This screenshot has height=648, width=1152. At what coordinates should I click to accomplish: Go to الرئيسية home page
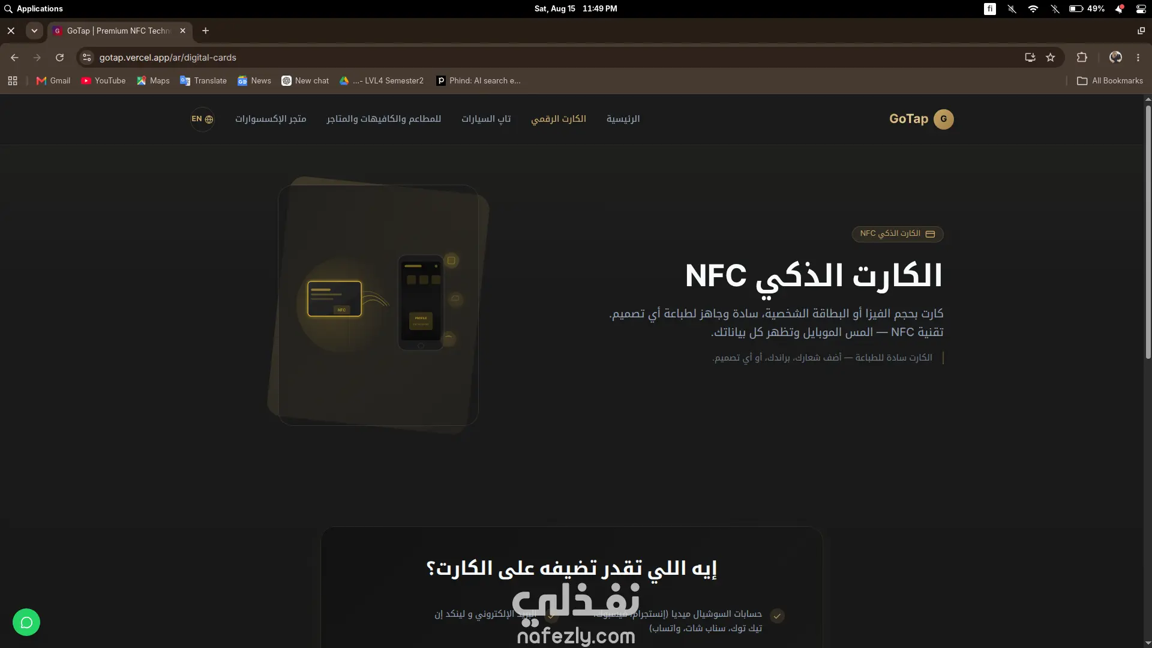pyautogui.click(x=623, y=119)
